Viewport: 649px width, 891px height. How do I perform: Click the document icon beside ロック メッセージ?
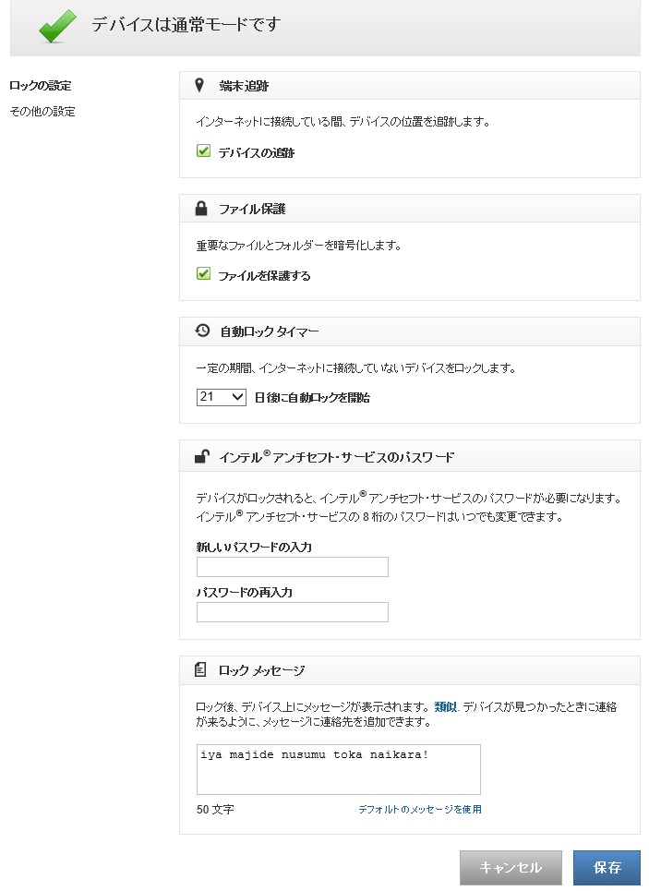coord(201,670)
